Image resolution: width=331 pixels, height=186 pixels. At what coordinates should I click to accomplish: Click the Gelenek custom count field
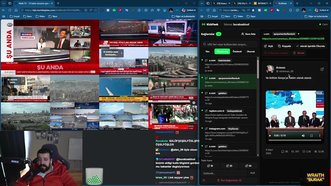pyautogui.click(x=224, y=173)
